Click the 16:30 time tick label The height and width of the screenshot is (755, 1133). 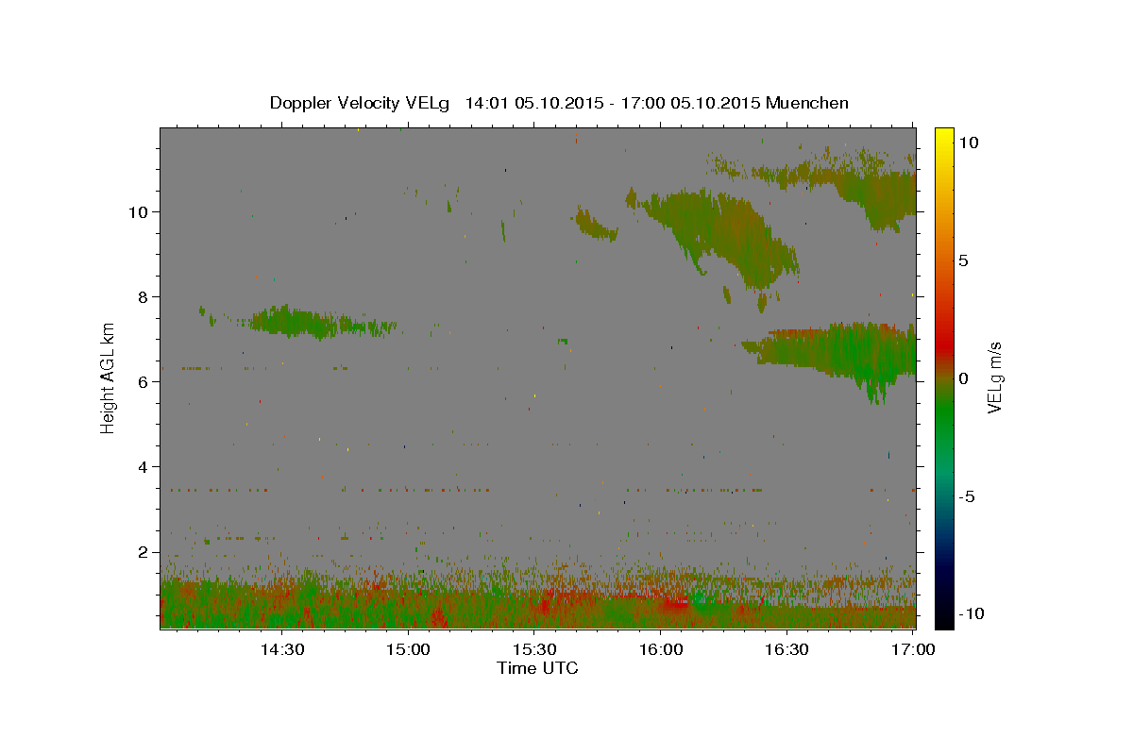coord(787,650)
